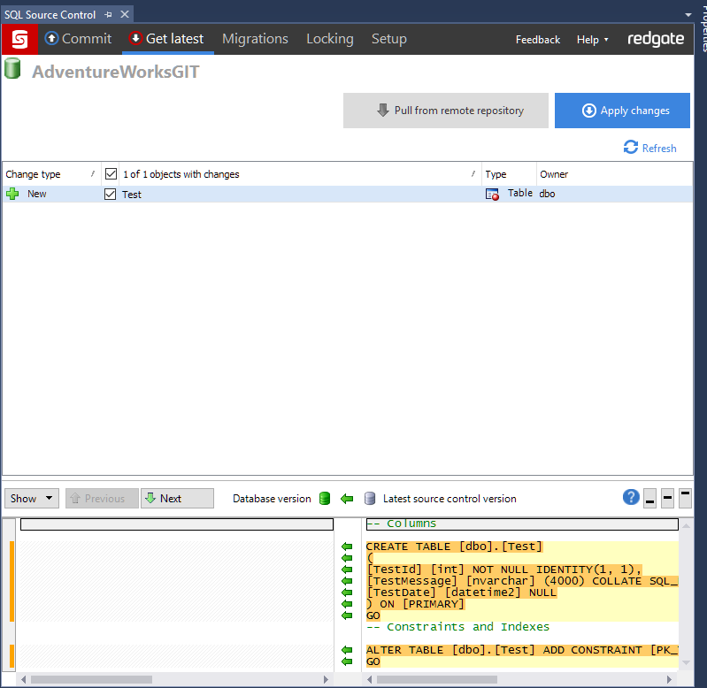This screenshot has width=707, height=688.
Task: Click the Feedback link
Action: 537,40
